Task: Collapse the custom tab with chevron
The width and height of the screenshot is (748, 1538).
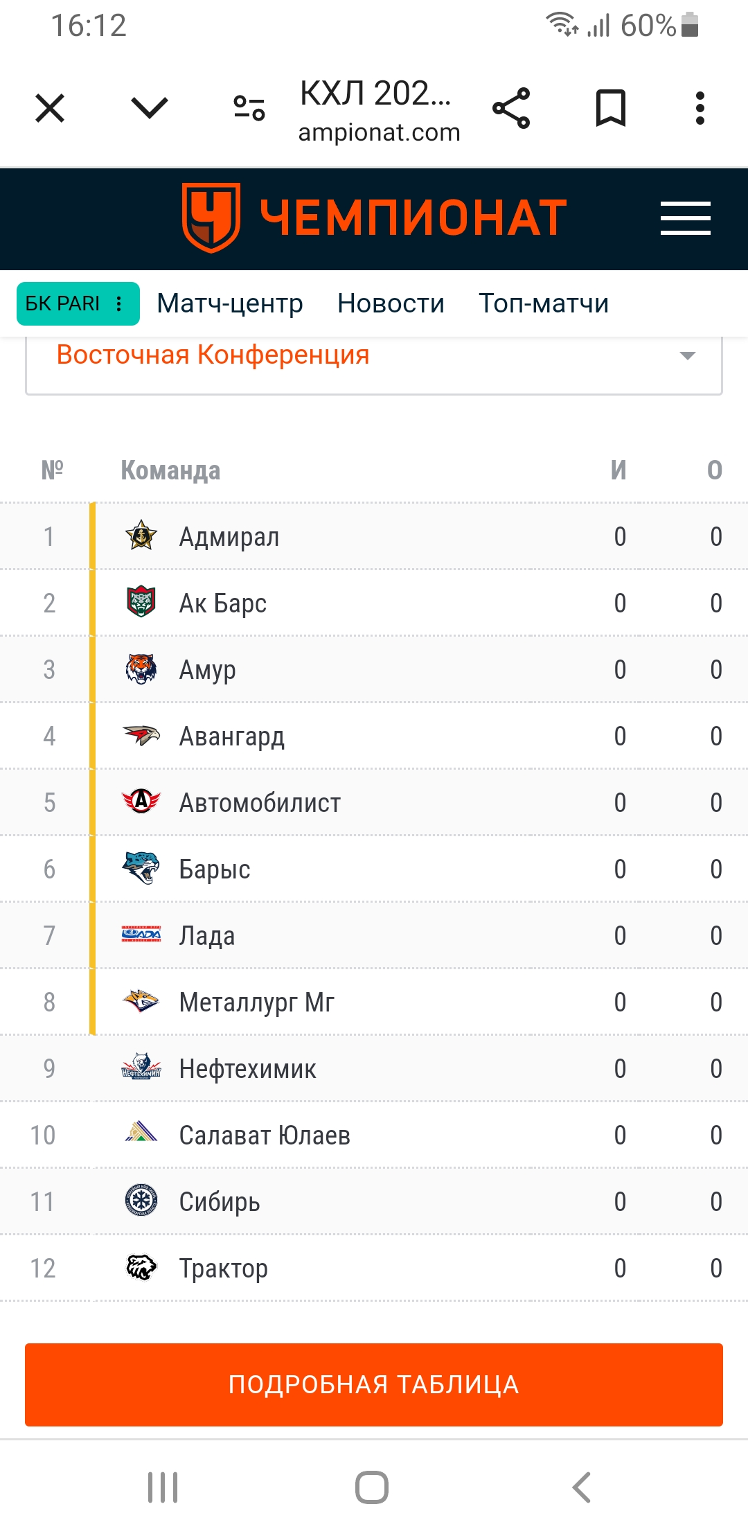Action: click(150, 108)
